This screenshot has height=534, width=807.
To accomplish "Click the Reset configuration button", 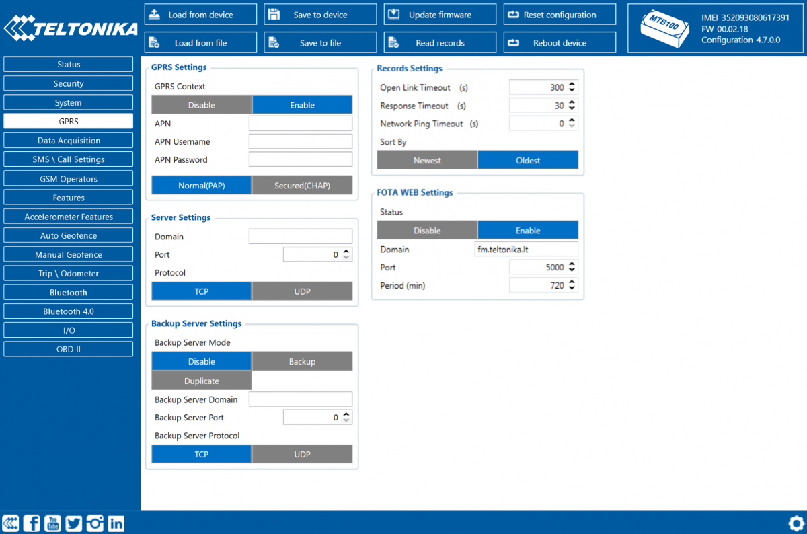I will click(560, 13).
